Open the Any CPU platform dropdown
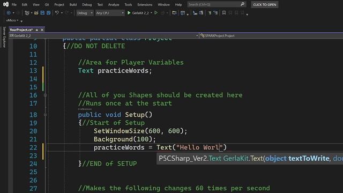This screenshot has width=343, height=193. click(110, 13)
